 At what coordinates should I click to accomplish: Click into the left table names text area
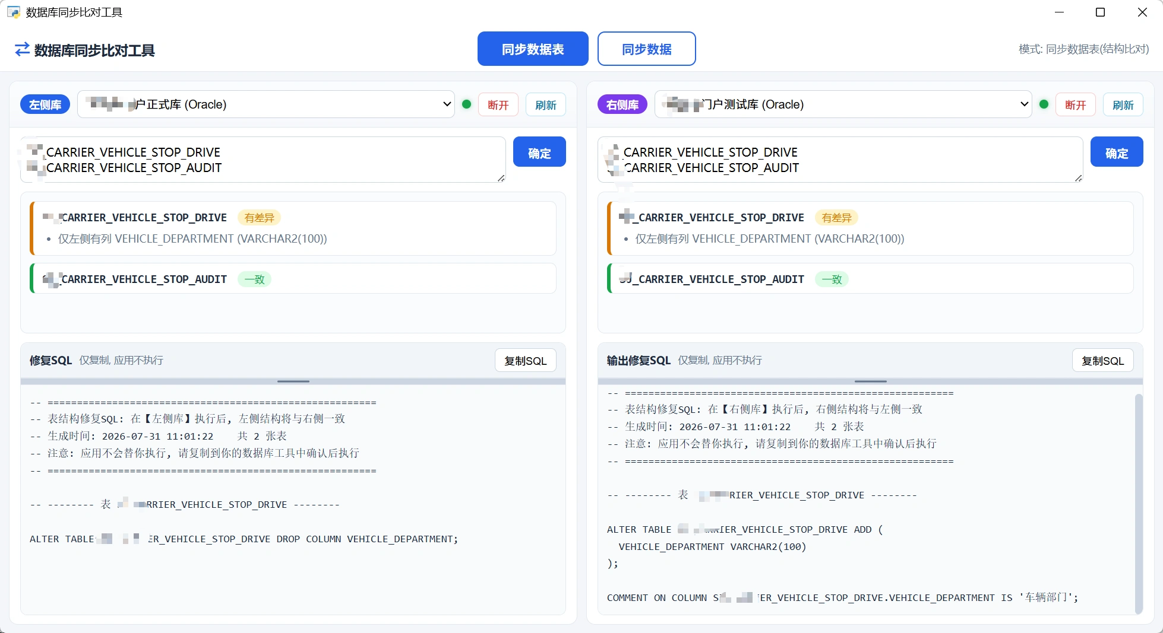click(x=263, y=160)
